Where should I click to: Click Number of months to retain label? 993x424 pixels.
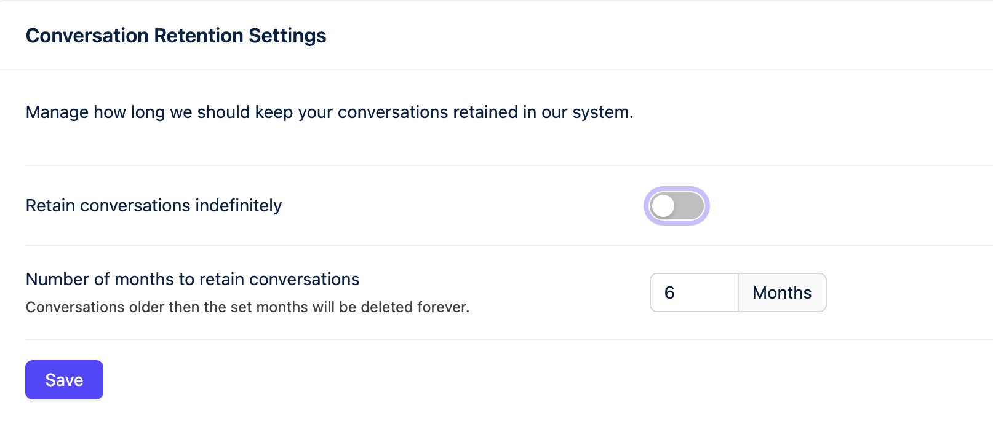[x=191, y=278]
